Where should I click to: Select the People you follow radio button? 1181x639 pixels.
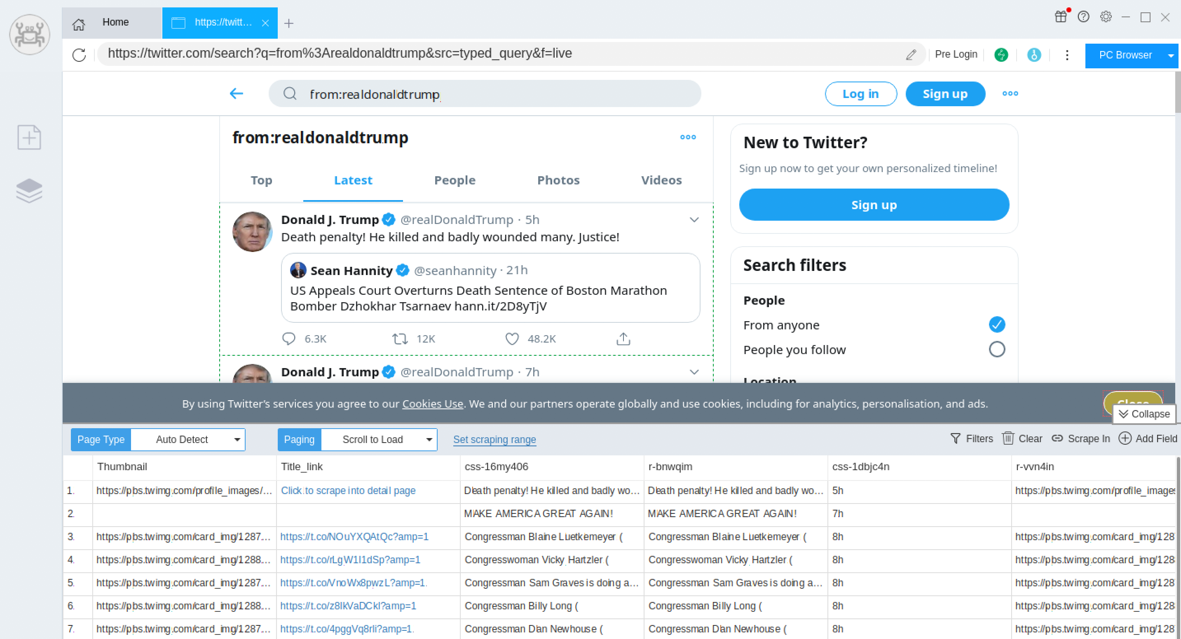click(x=995, y=350)
